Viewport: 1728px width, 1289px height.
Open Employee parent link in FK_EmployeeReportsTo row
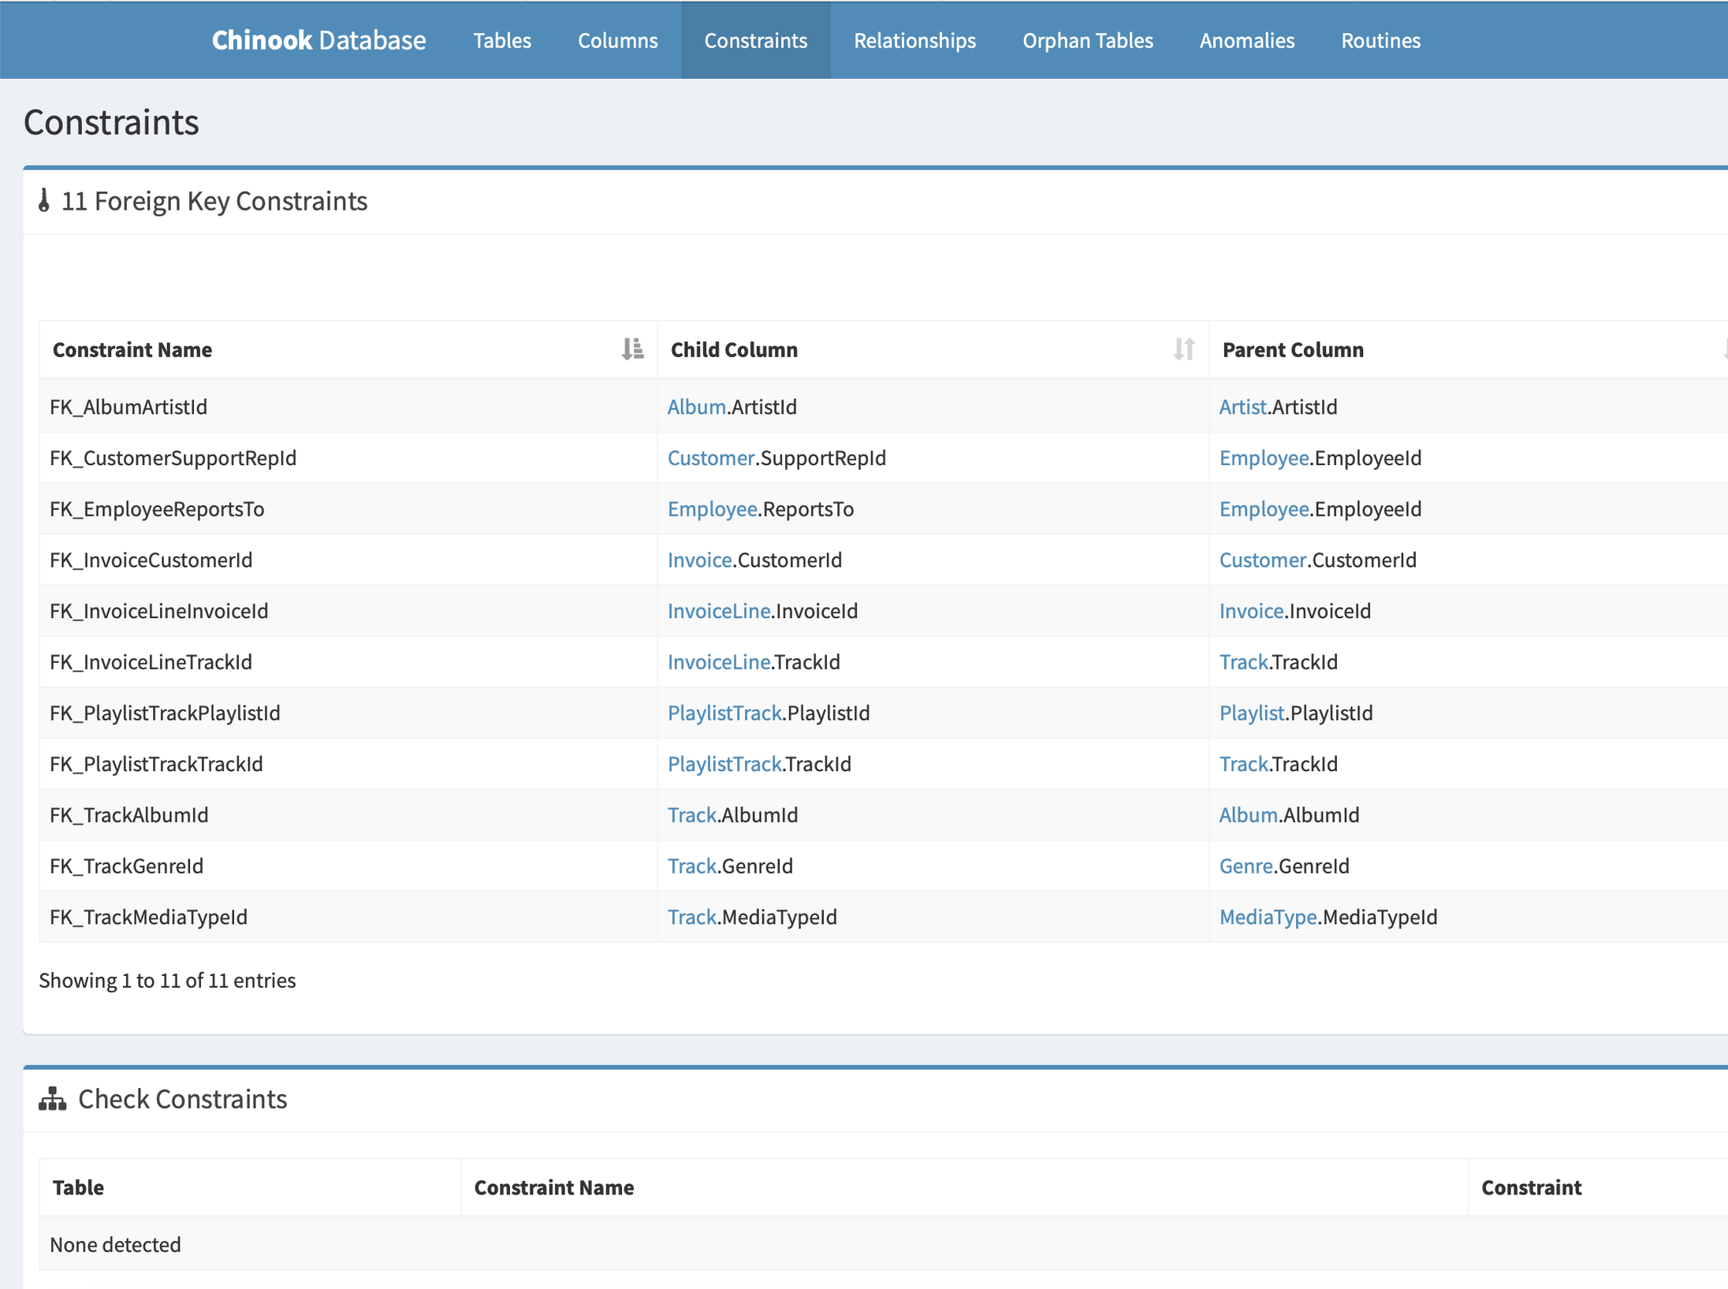coord(1264,509)
